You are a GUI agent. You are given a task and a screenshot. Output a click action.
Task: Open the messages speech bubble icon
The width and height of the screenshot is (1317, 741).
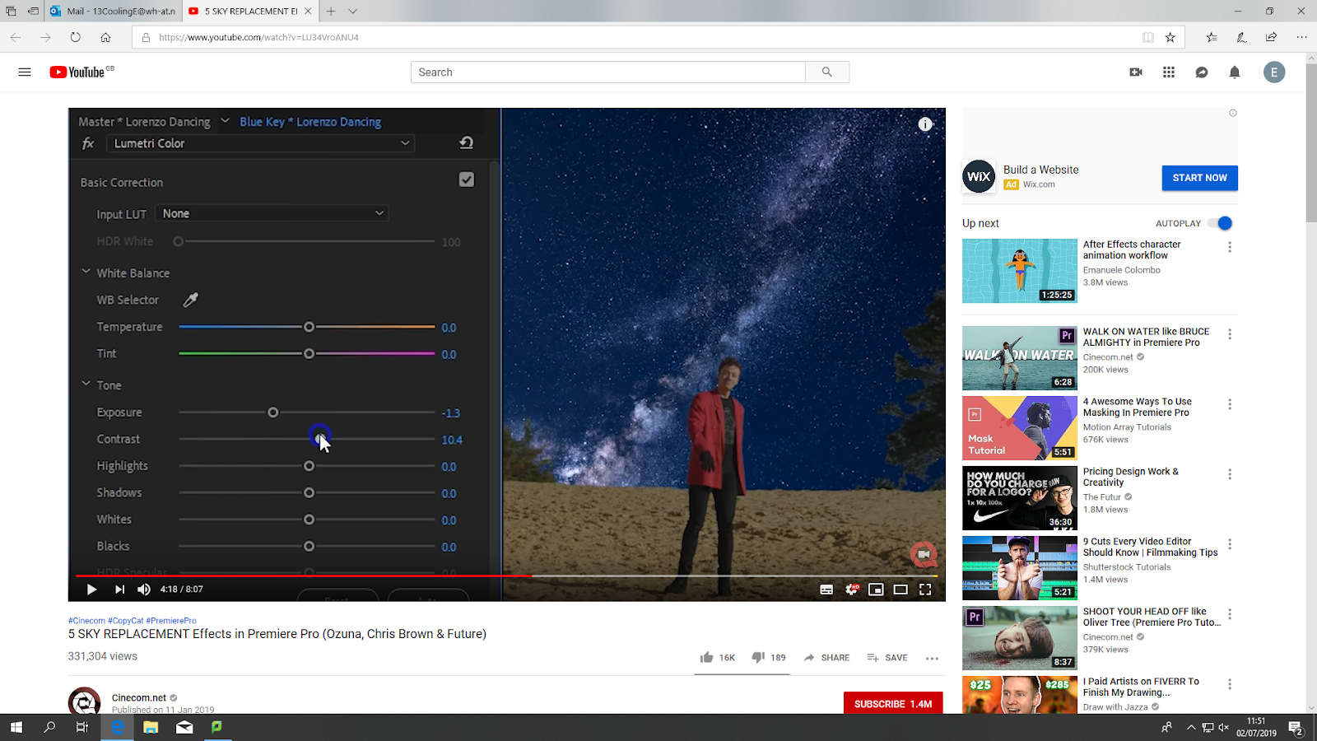1202,72
